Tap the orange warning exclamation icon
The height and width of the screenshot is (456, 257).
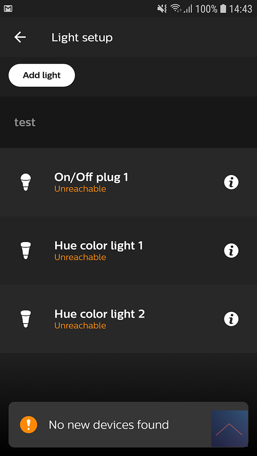(x=28, y=425)
